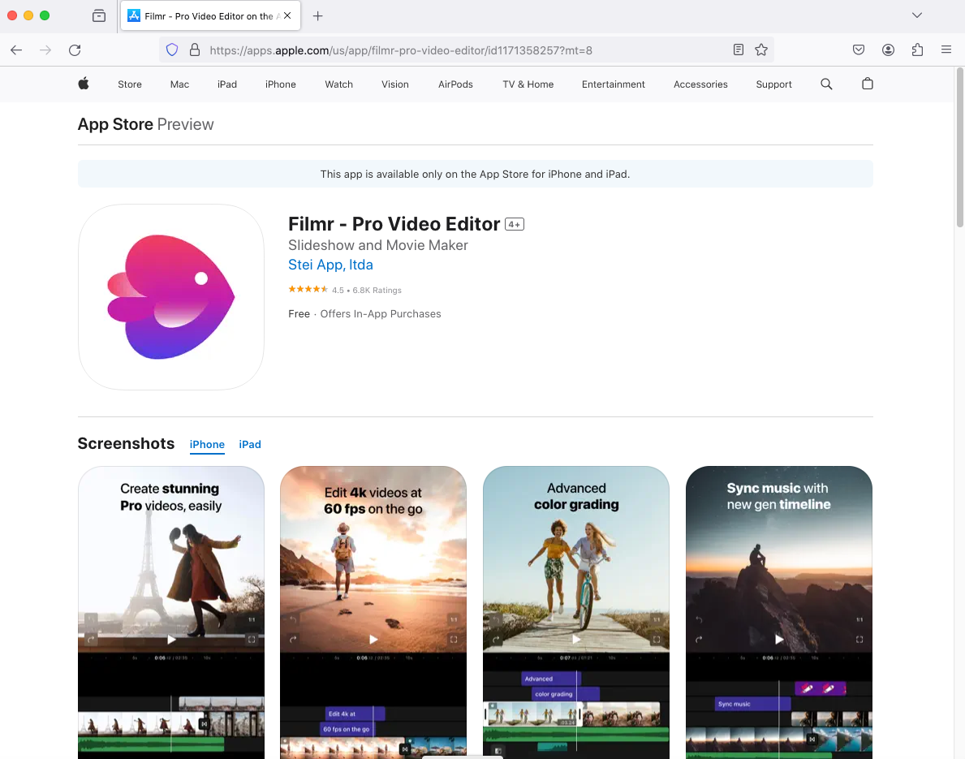965x759 pixels.
Task: Open the shopping bag icon
Action: coord(867,84)
